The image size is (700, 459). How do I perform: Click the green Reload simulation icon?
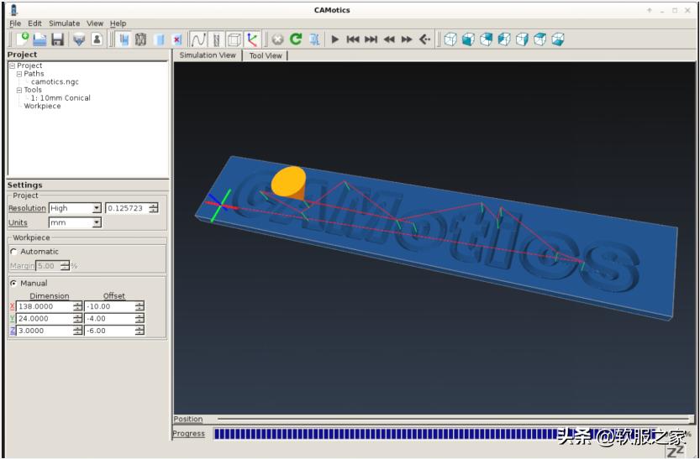296,39
